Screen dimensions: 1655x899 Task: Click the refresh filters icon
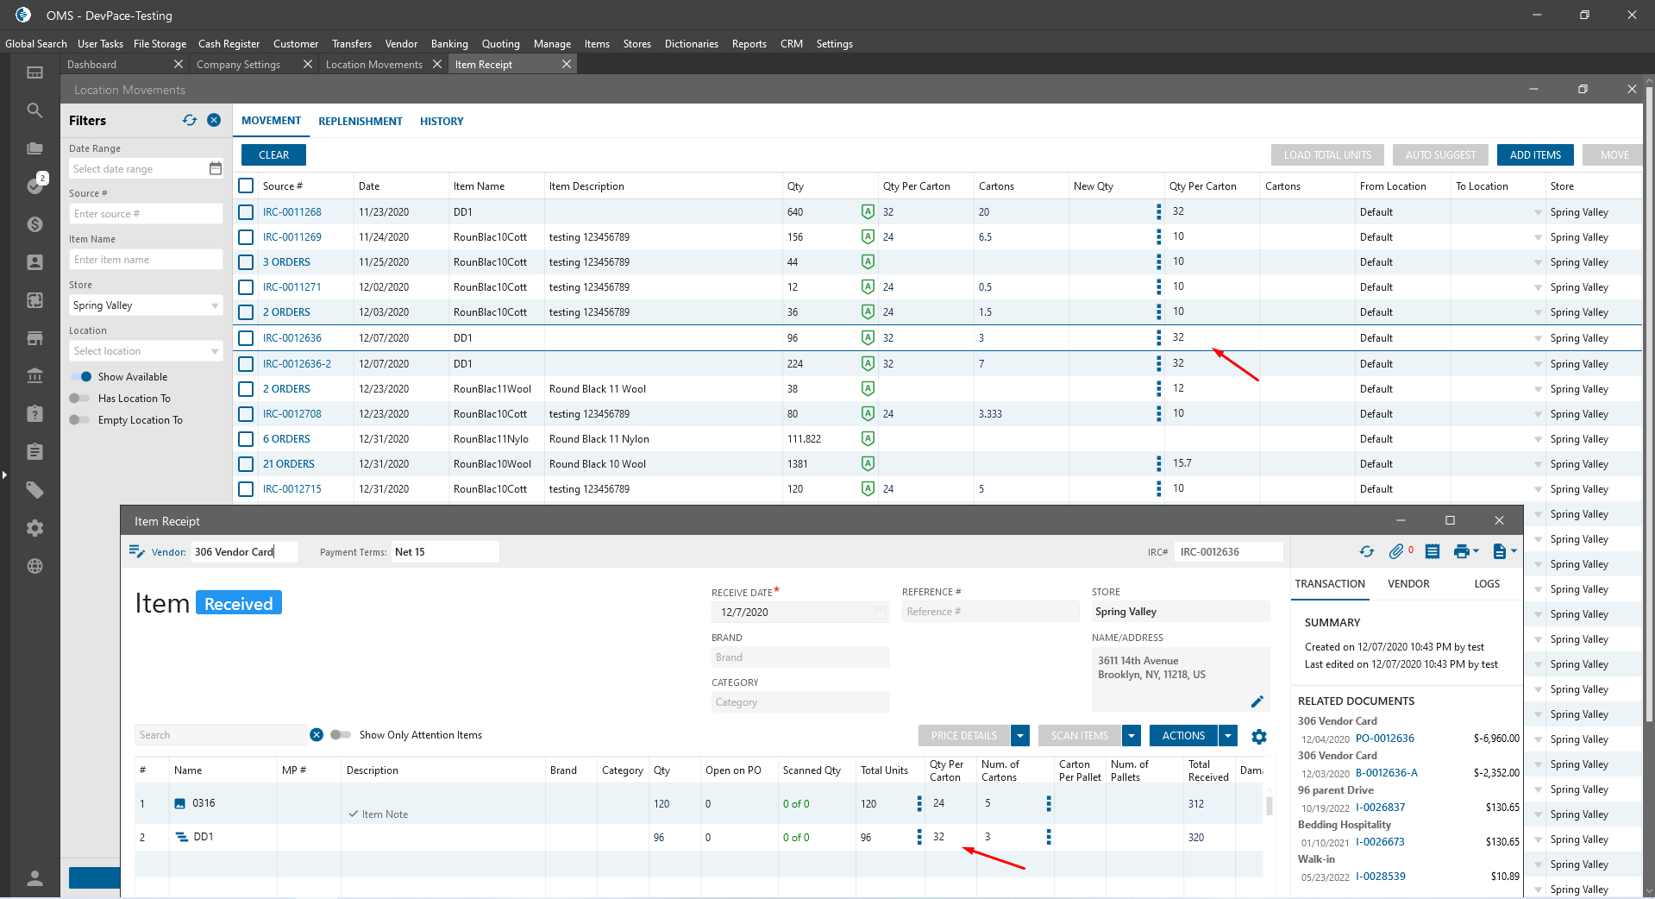[x=190, y=121]
